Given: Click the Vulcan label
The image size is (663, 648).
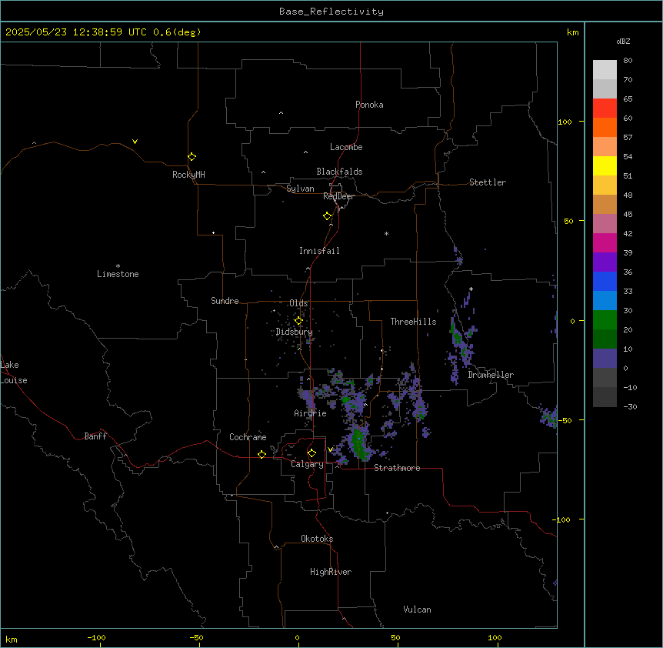Looking at the screenshot, I should pos(418,610).
